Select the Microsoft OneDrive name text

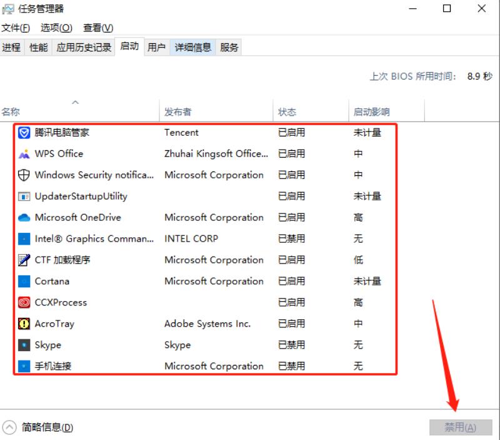tap(77, 218)
